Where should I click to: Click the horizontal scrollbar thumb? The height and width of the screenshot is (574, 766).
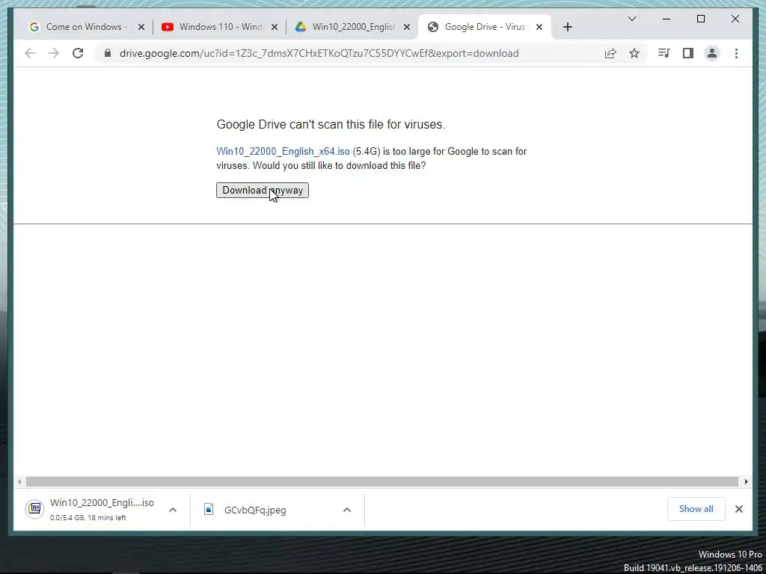pos(382,482)
